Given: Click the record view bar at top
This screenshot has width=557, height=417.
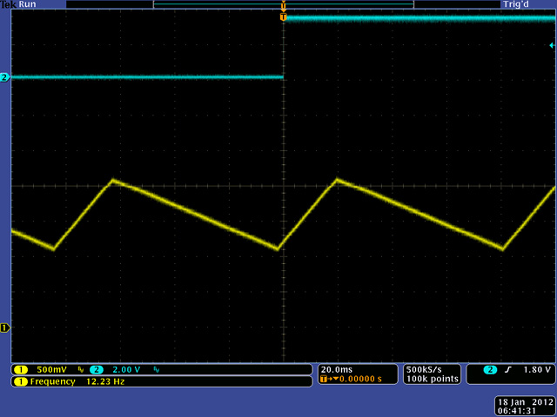Looking at the screenshot, I should pyautogui.click(x=283, y=4).
